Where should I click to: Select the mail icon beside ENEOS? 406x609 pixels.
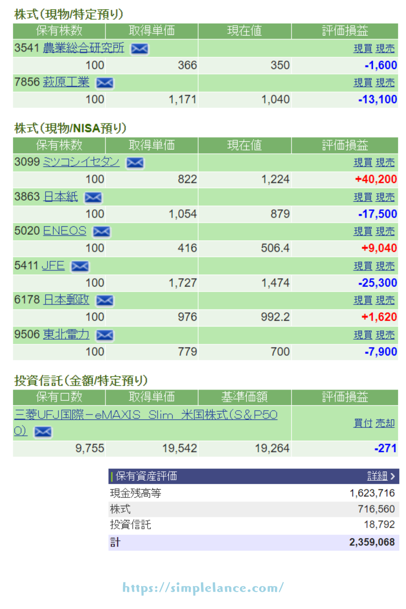pyautogui.click(x=101, y=232)
